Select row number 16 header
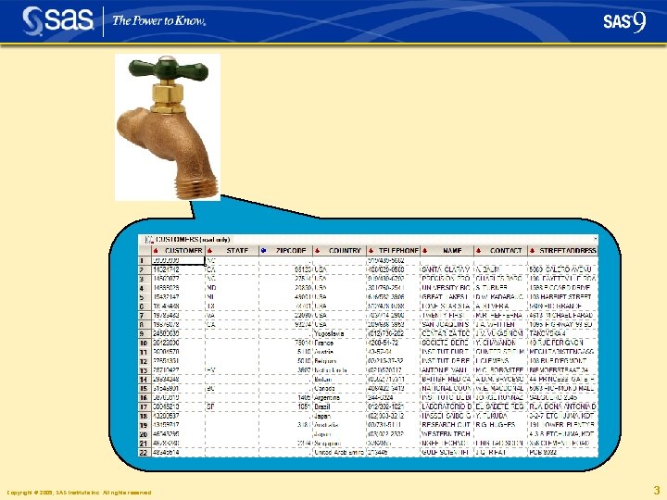This screenshot has width=667, height=500. pos(145,397)
